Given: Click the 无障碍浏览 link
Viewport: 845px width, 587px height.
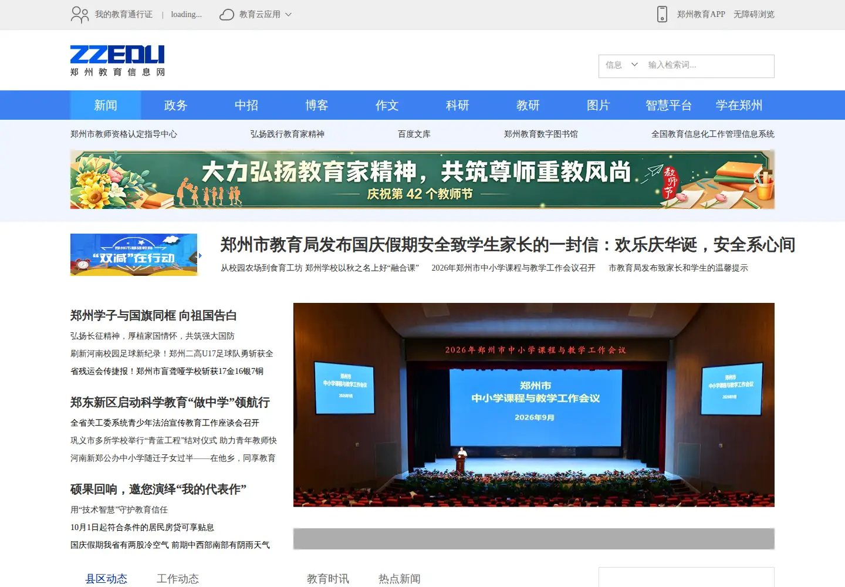Looking at the screenshot, I should point(754,15).
